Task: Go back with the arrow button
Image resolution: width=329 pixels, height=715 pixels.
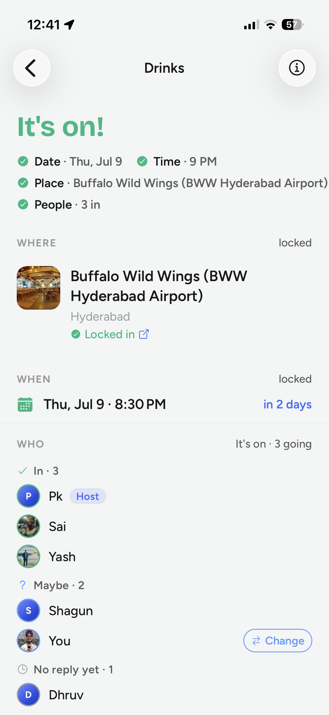Action: click(x=32, y=68)
